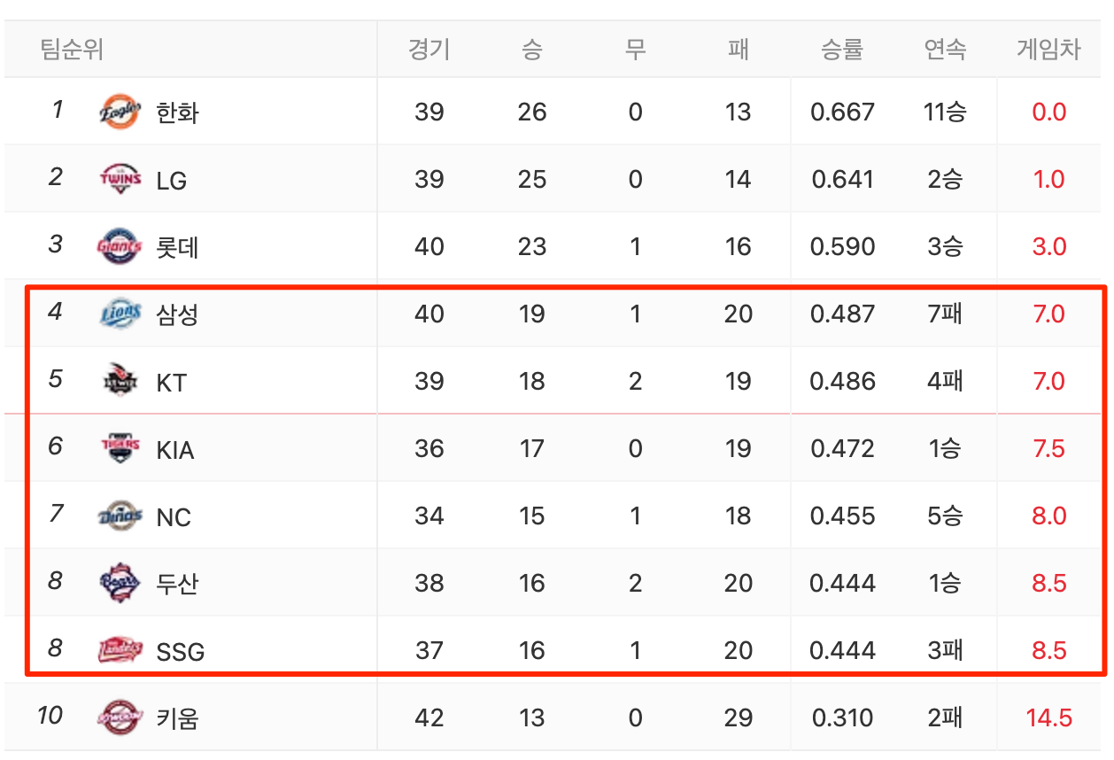Click the SSG Landers team logo
The image size is (1114, 760).
(120, 651)
